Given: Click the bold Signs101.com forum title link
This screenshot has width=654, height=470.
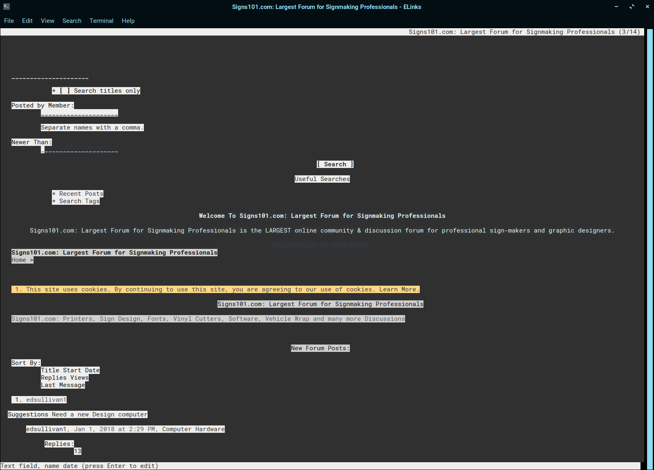Looking at the screenshot, I should [114, 253].
